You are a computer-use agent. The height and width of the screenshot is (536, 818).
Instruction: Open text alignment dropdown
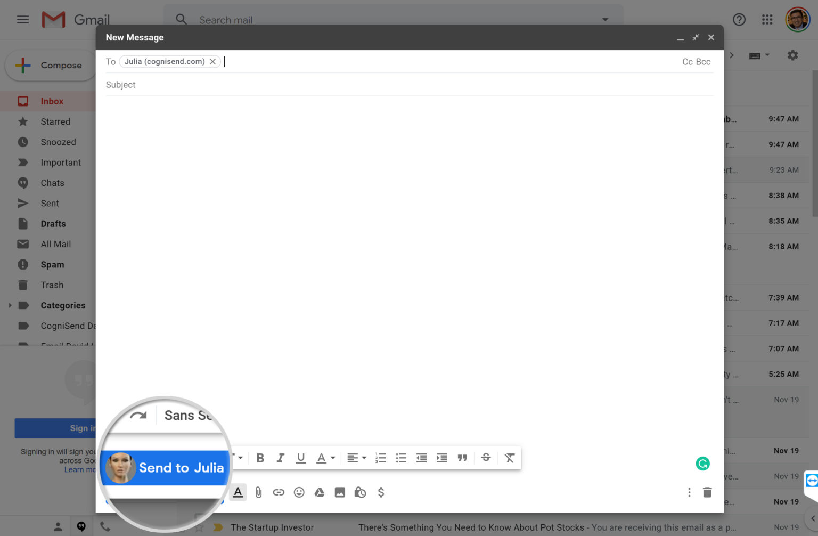click(356, 458)
